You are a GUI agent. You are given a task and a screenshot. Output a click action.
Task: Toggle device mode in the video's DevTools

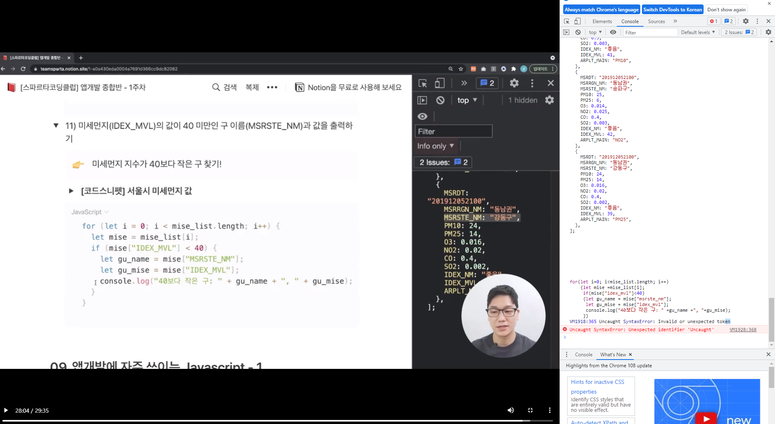tap(439, 83)
